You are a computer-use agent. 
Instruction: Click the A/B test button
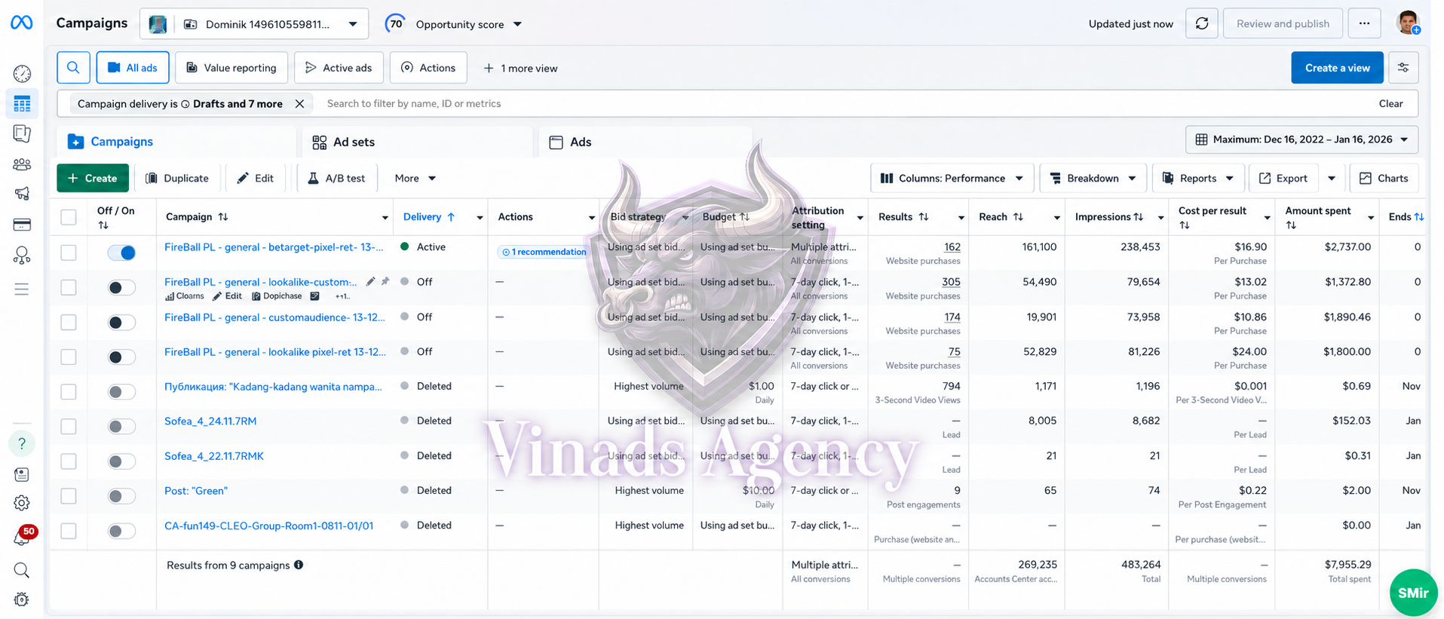click(x=336, y=179)
